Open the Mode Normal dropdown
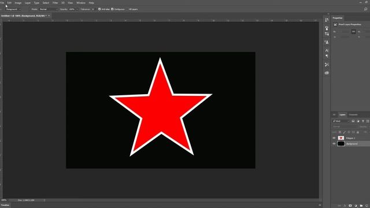The width and height of the screenshot is (370, 208). point(49,9)
